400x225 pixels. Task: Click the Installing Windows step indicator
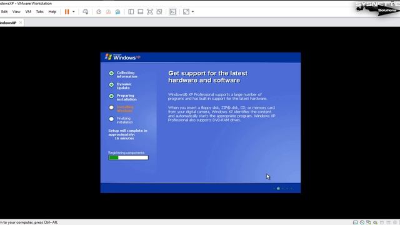pyautogui.click(x=111, y=107)
